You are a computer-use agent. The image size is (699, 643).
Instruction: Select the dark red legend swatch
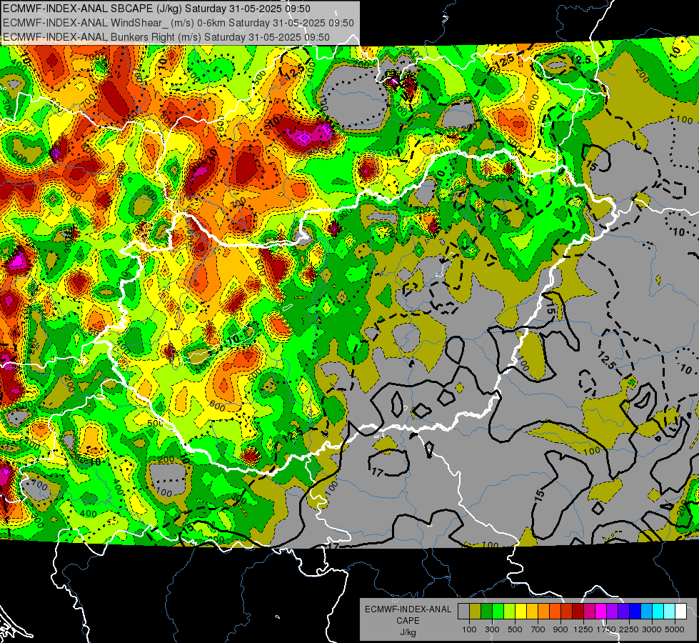tap(578, 612)
